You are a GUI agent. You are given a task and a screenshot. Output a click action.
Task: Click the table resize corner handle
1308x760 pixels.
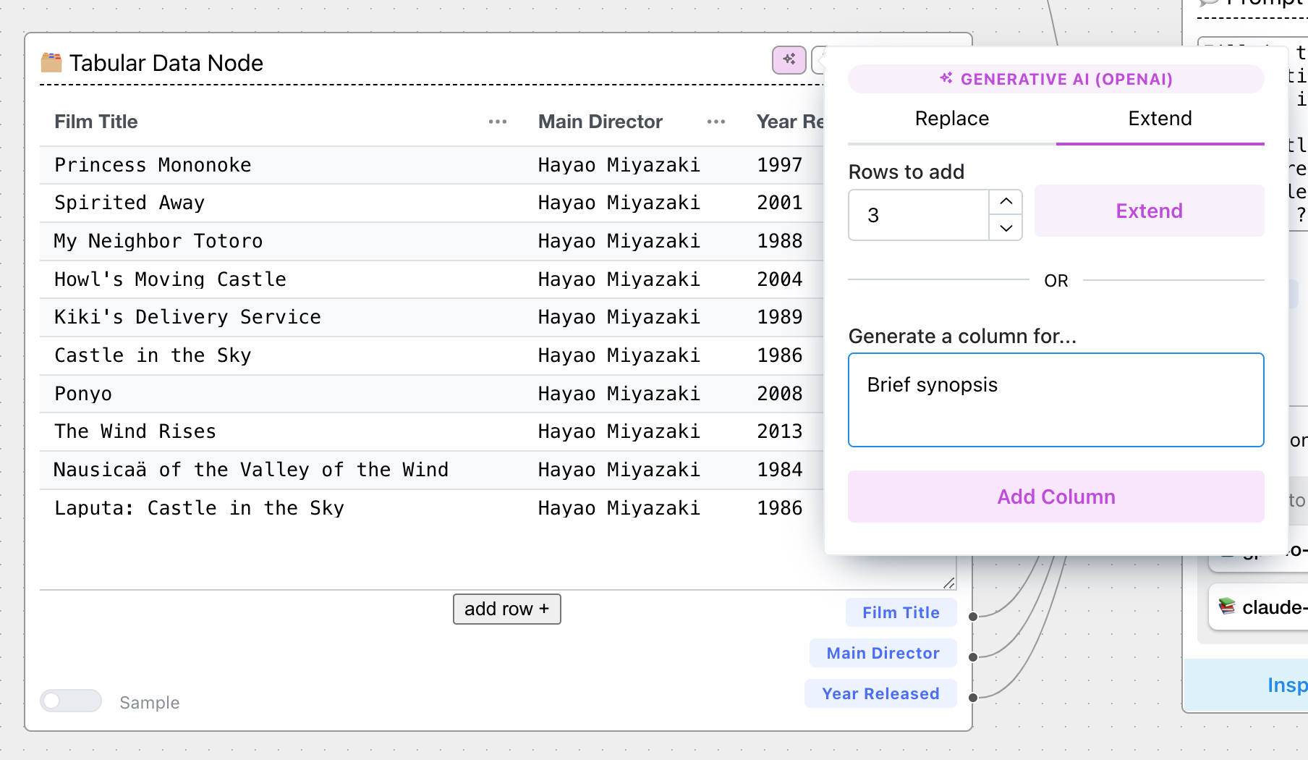coord(949,583)
